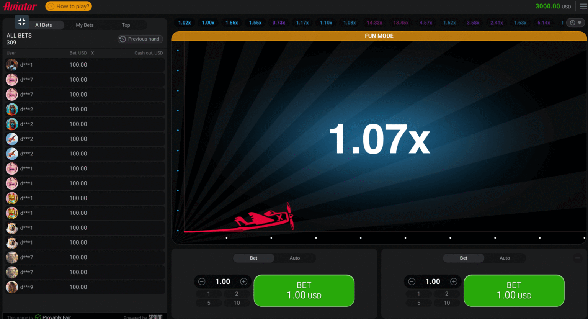Place a bet with the left green BET button
Viewport: 588px width, 319px height.
click(304, 291)
